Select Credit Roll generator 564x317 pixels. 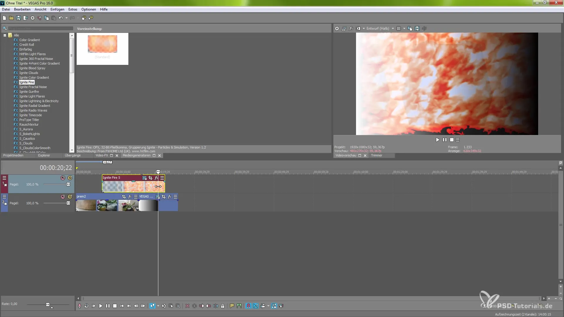click(x=26, y=45)
